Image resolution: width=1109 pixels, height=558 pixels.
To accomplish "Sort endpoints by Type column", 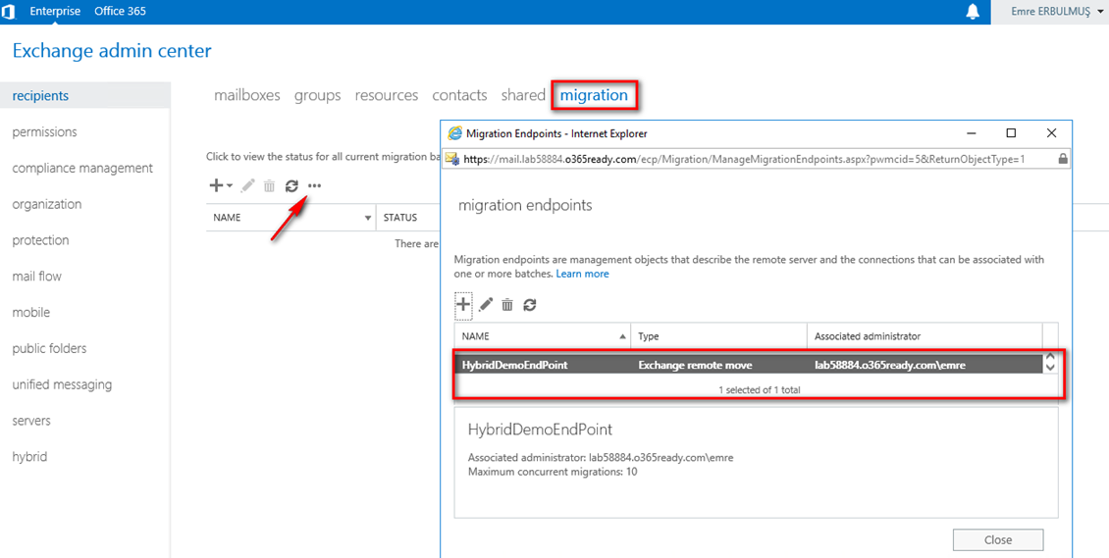I will point(719,336).
